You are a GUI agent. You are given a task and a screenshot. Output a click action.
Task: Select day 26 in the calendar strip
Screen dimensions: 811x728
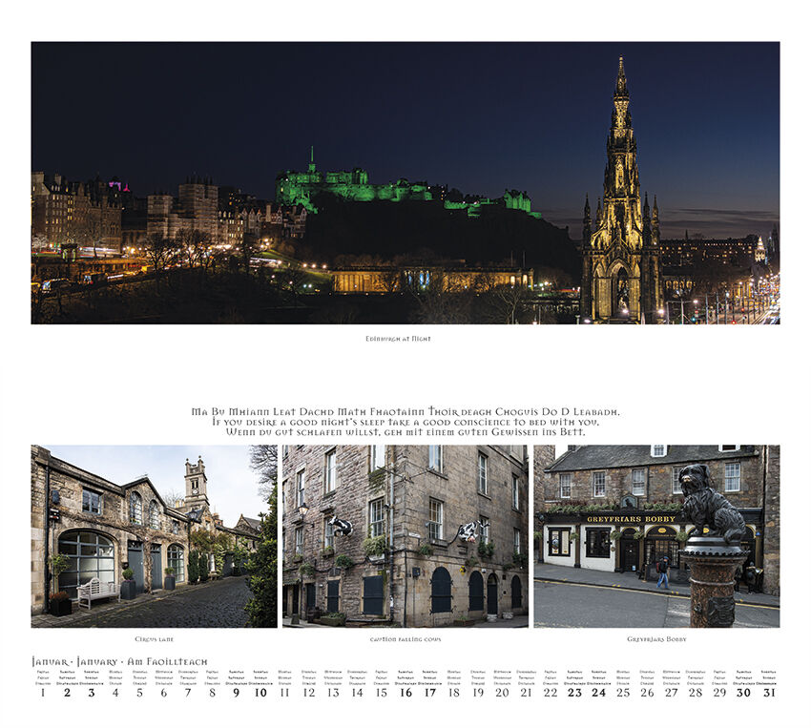[x=647, y=693]
